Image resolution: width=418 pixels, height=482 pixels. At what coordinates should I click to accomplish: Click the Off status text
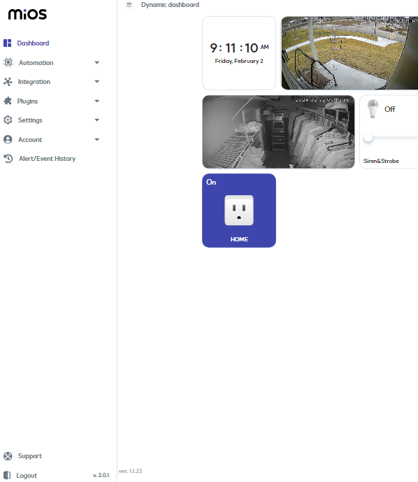(390, 109)
